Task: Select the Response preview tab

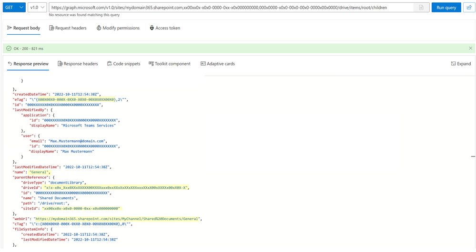Action: point(28,64)
